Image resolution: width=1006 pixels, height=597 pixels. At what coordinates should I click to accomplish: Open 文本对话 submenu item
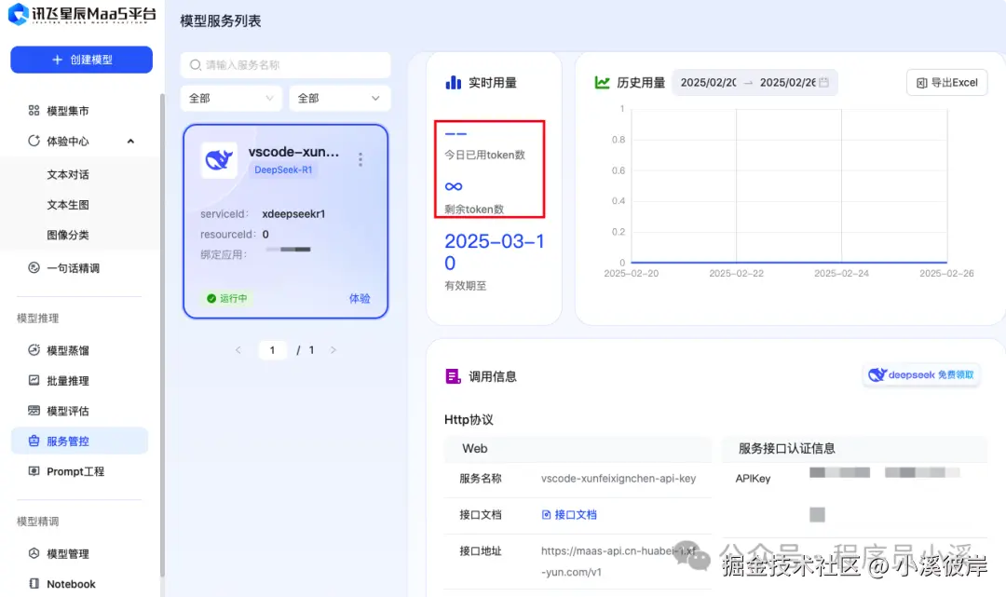[68, 174]
